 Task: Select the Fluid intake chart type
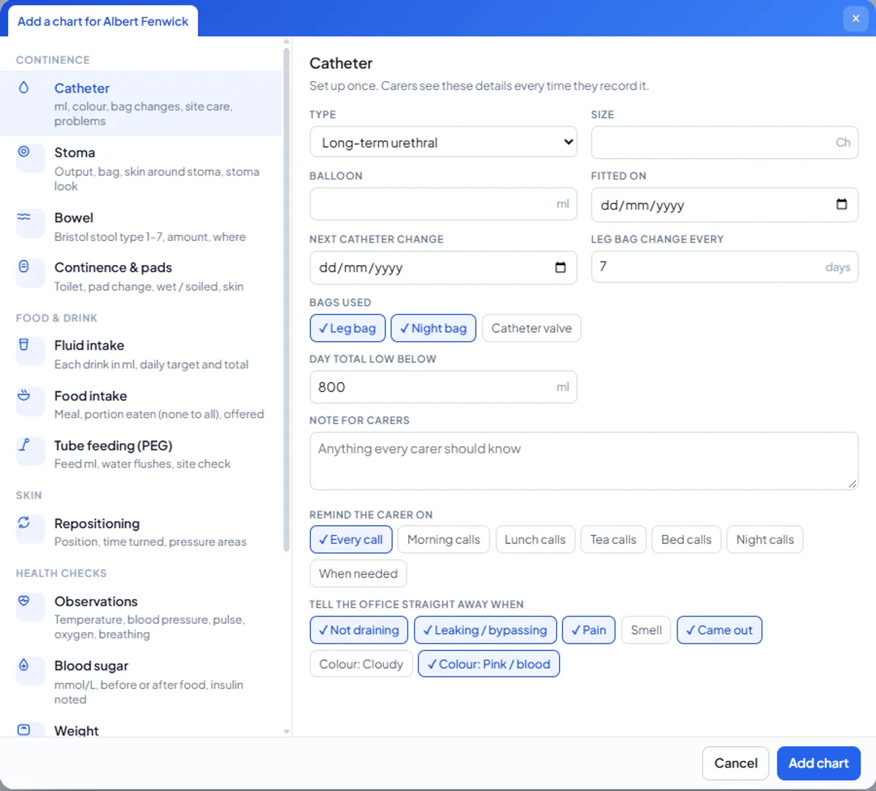pyautogui.click(x=141, y=354)
